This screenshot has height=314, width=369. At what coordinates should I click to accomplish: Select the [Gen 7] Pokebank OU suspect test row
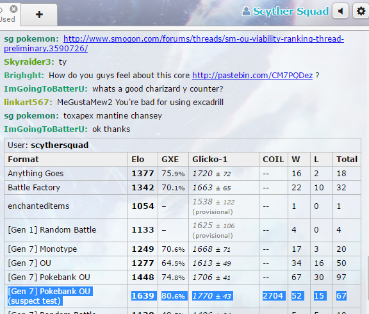183,296
